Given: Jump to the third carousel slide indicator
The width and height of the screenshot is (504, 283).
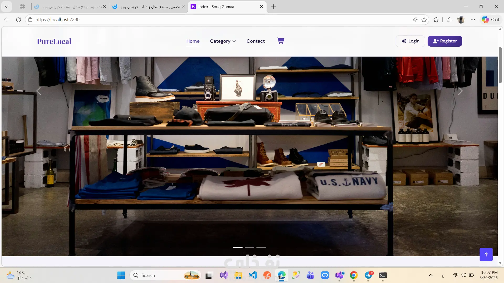Looking at the screenshot, I should point(261,247).
